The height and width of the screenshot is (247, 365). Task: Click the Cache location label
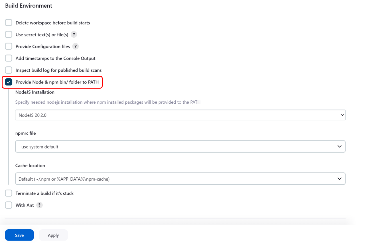pos(30,166)
